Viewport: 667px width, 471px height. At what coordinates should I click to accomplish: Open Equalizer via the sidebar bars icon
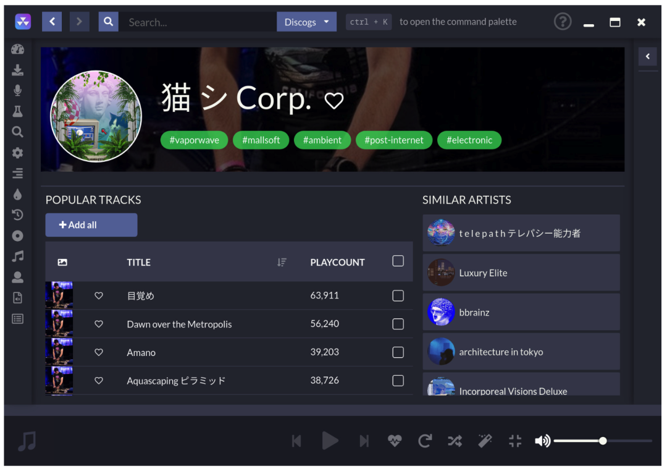tap(17, 173)
